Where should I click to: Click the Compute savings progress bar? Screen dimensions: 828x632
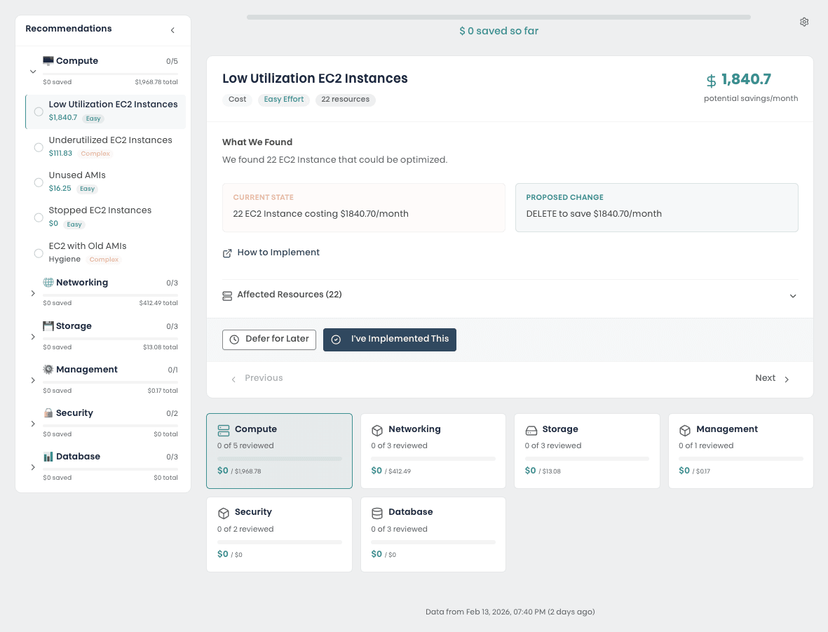[x=279, y=459]
